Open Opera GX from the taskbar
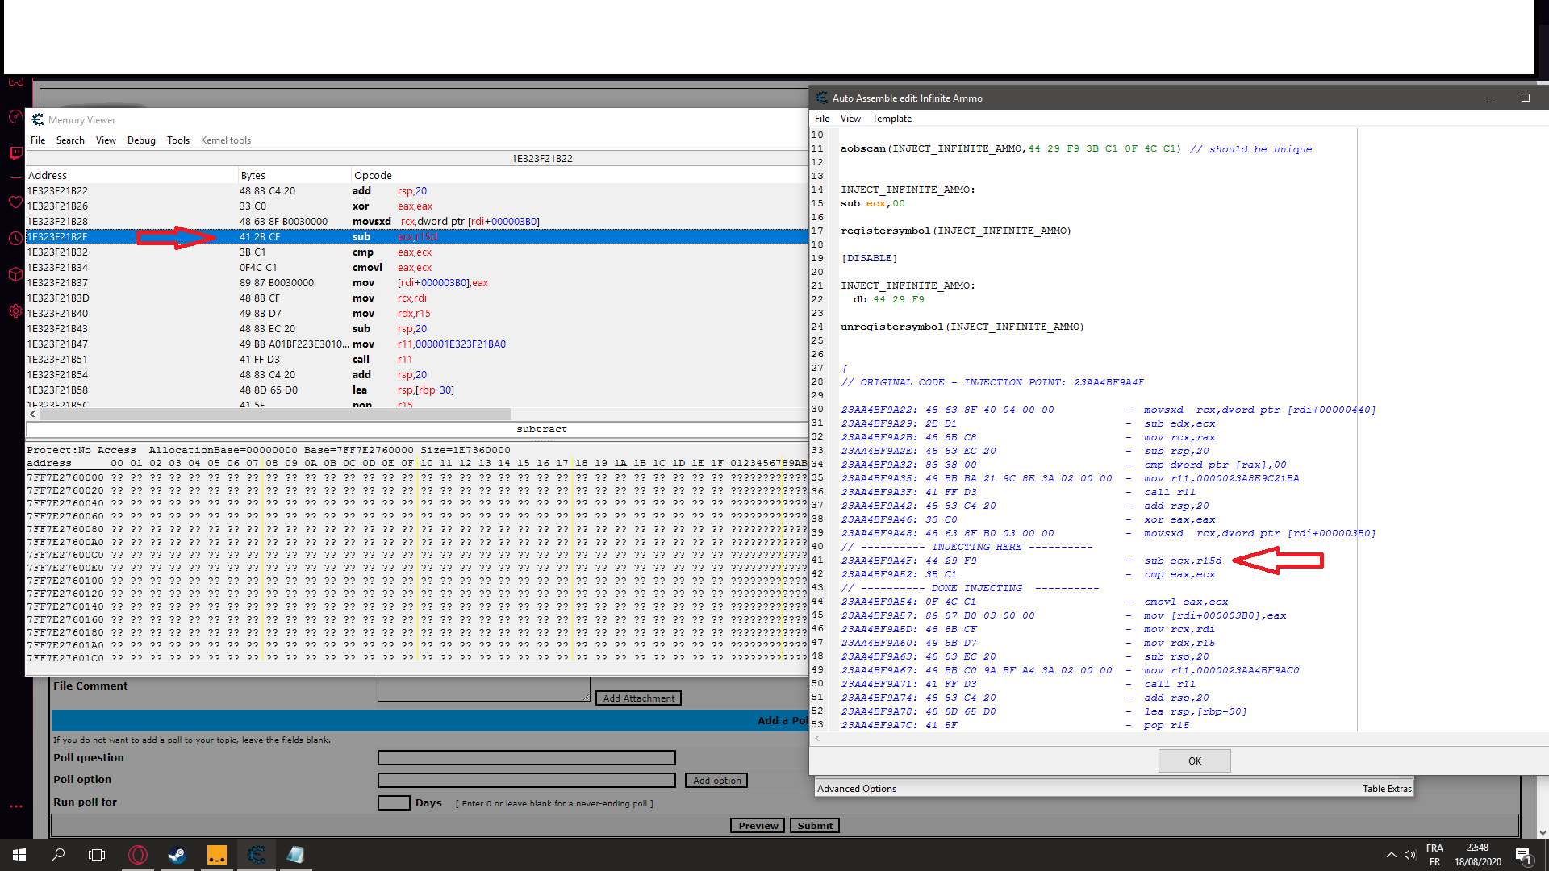The image size is (1549, 871). coord(138,855)
